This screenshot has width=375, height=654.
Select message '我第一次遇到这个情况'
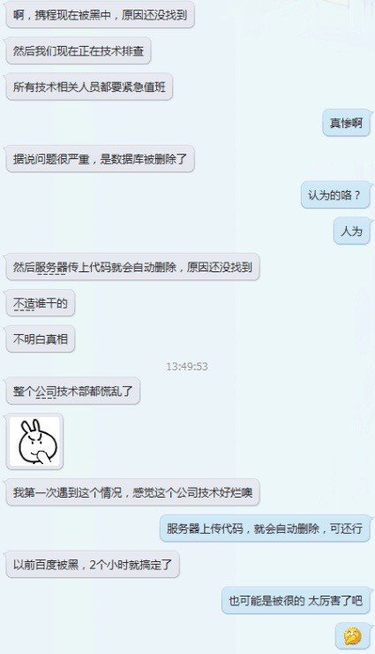click(x=132, y=492)
